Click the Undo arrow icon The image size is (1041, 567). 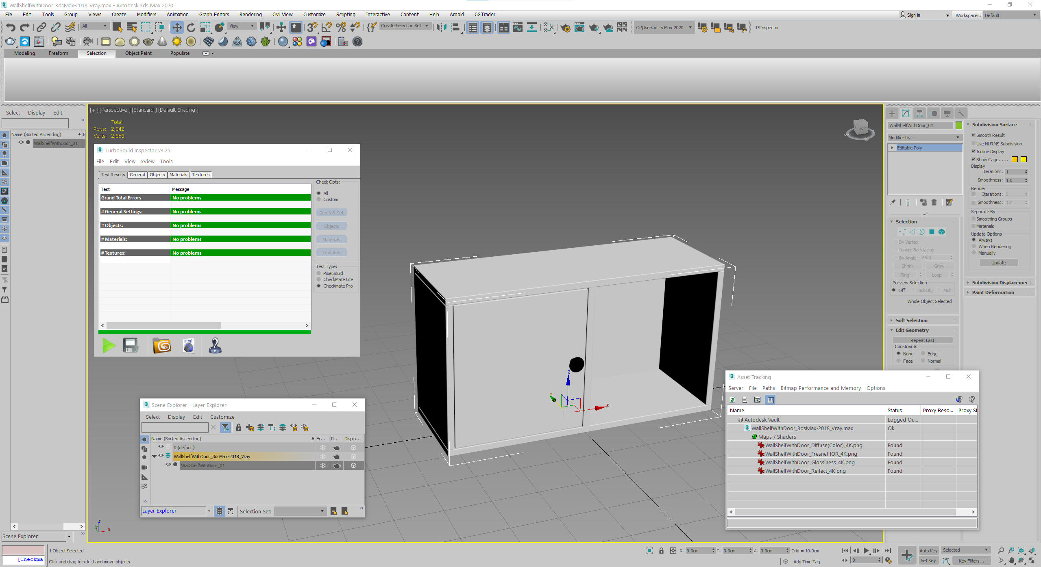coord(11,28)
